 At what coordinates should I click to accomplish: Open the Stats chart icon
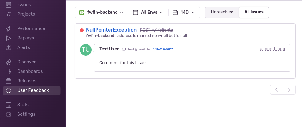coord(9,105)
